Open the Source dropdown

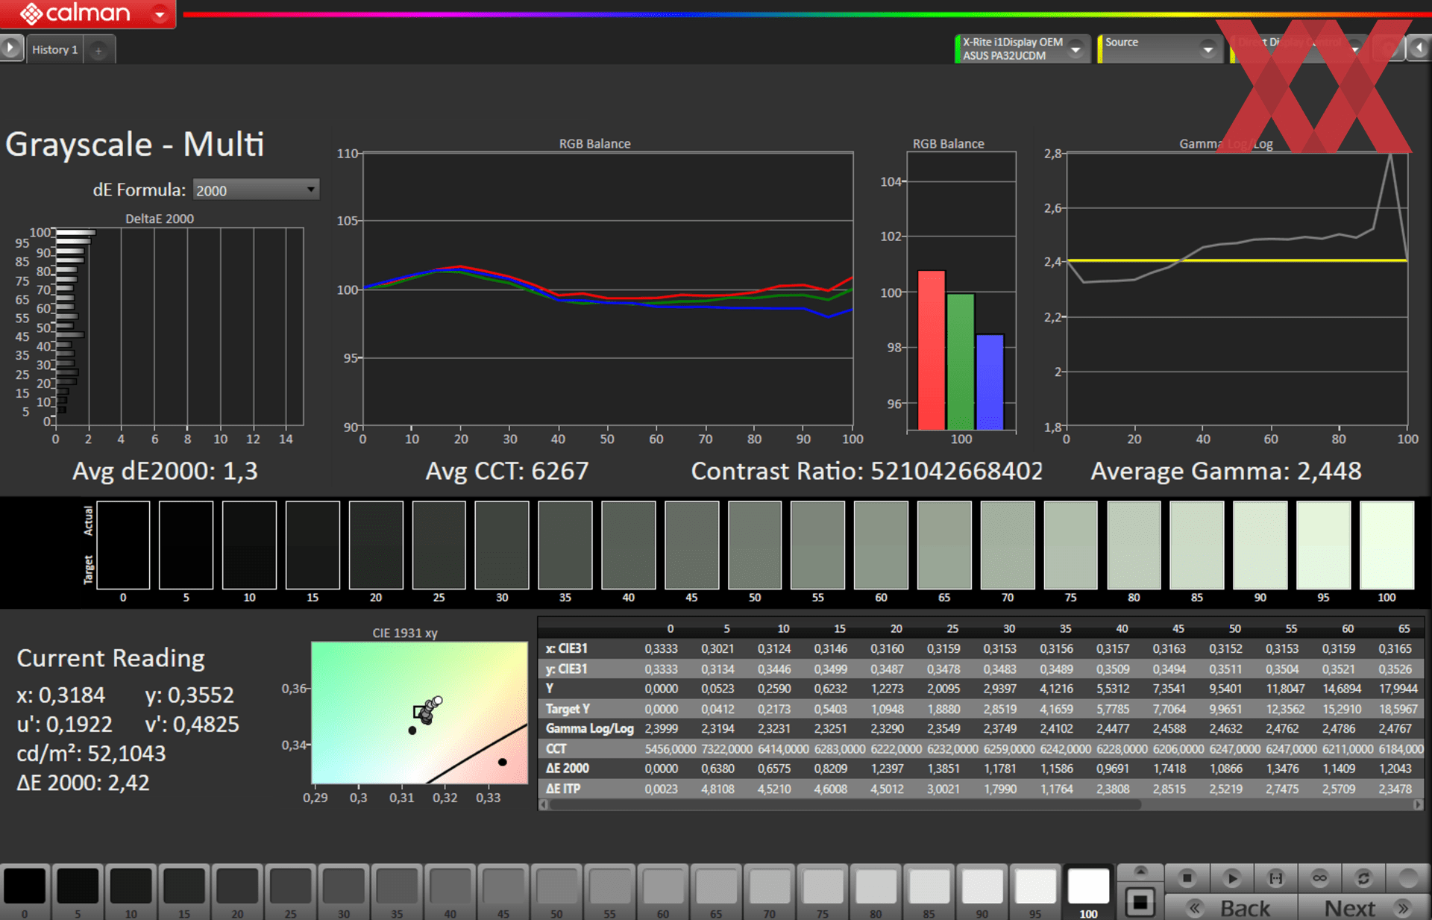[x=1208, y=49]
